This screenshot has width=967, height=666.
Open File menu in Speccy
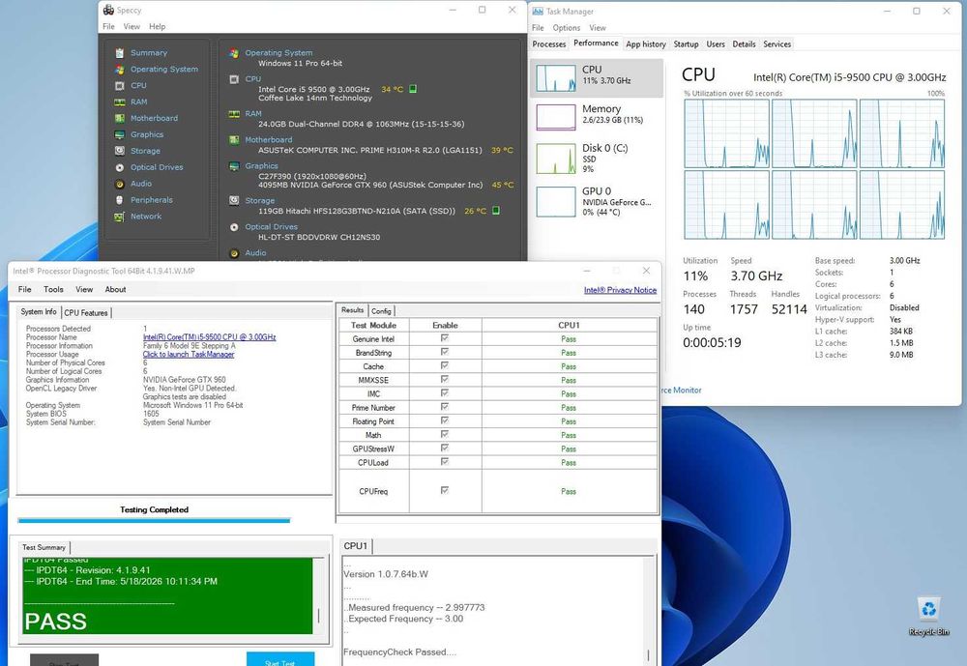coord(108,26)
